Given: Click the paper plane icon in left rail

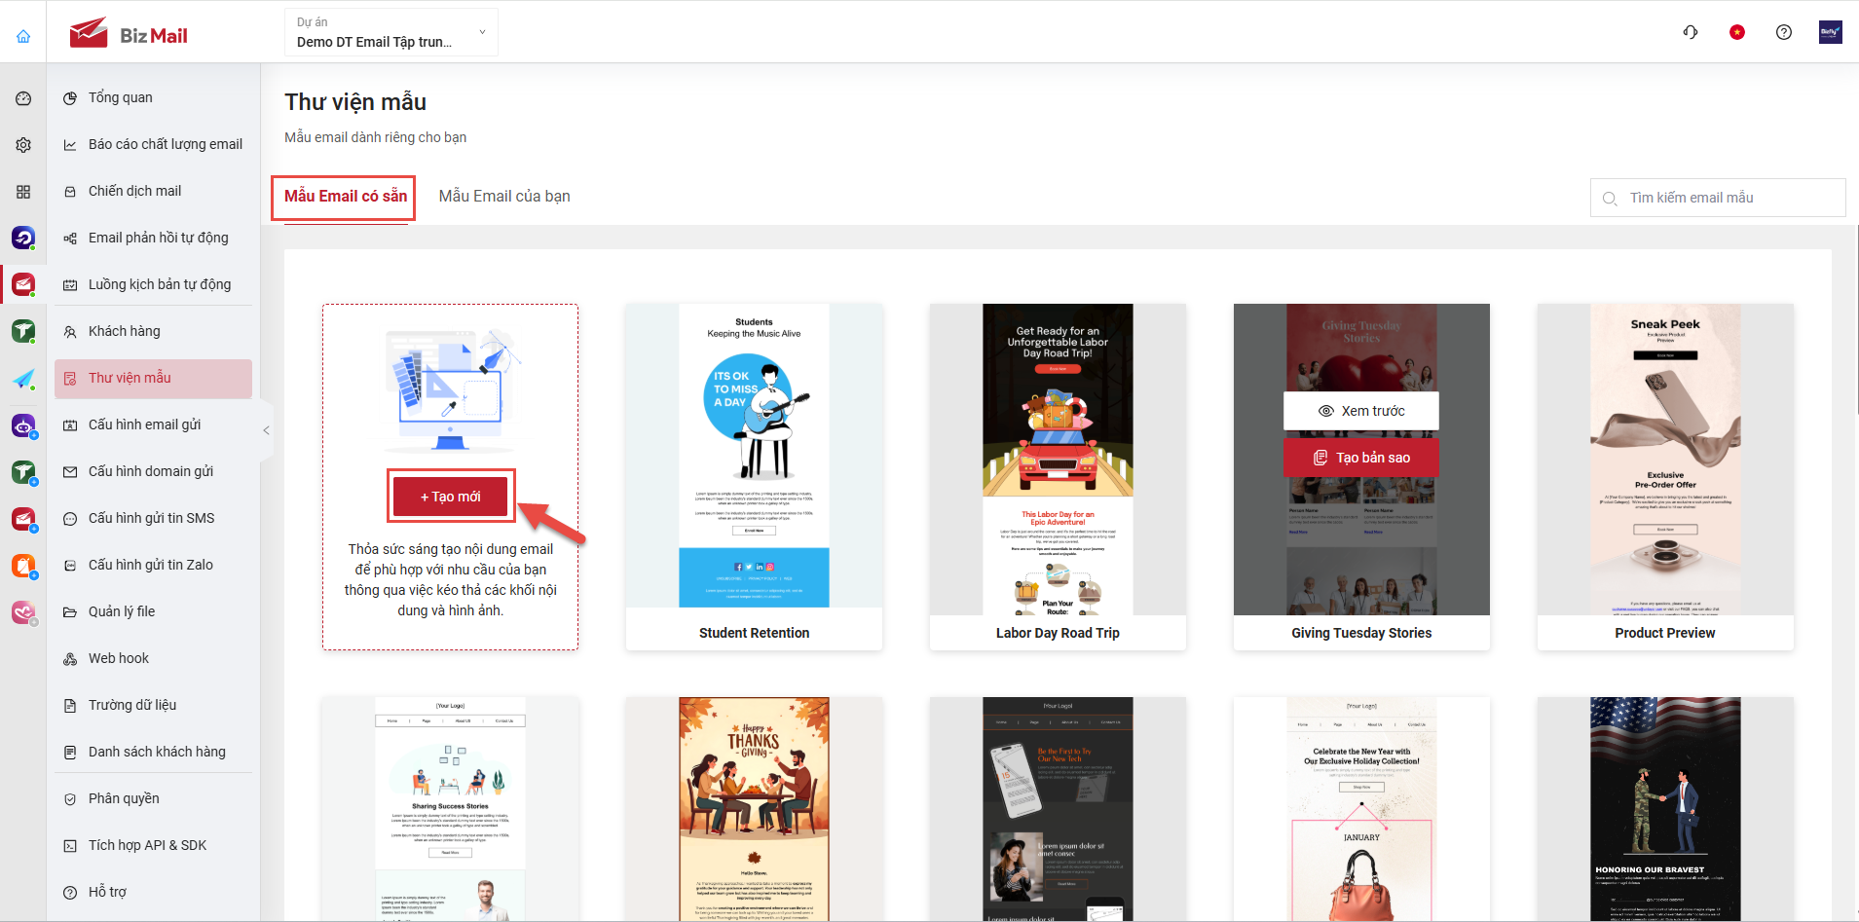Looking at the screenshot, I should pyautogui.click(x=23, y=379).
